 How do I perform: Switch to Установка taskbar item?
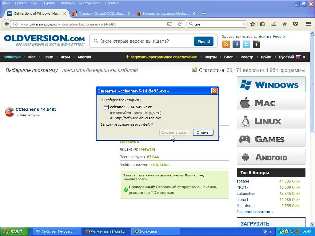click(156, 231)
